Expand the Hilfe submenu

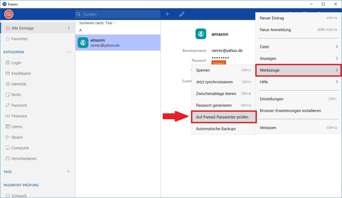click(299, 82)
